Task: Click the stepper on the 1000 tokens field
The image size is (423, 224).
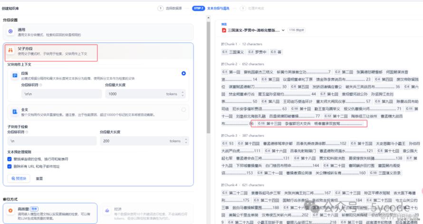Action: [x=183, y=94]
